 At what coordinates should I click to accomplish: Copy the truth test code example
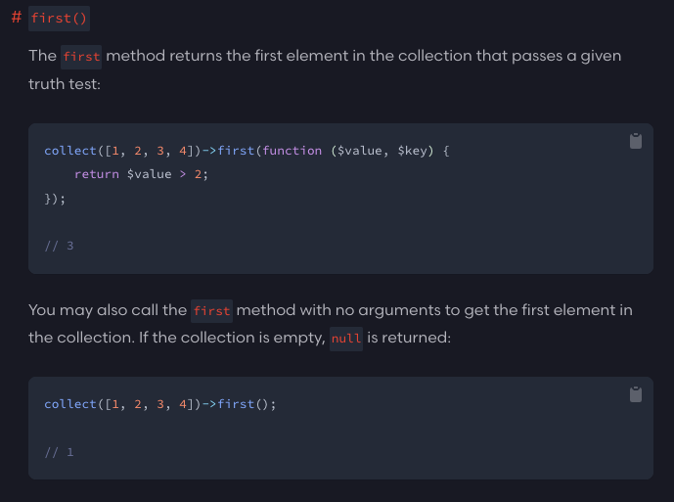click(636, 141)
